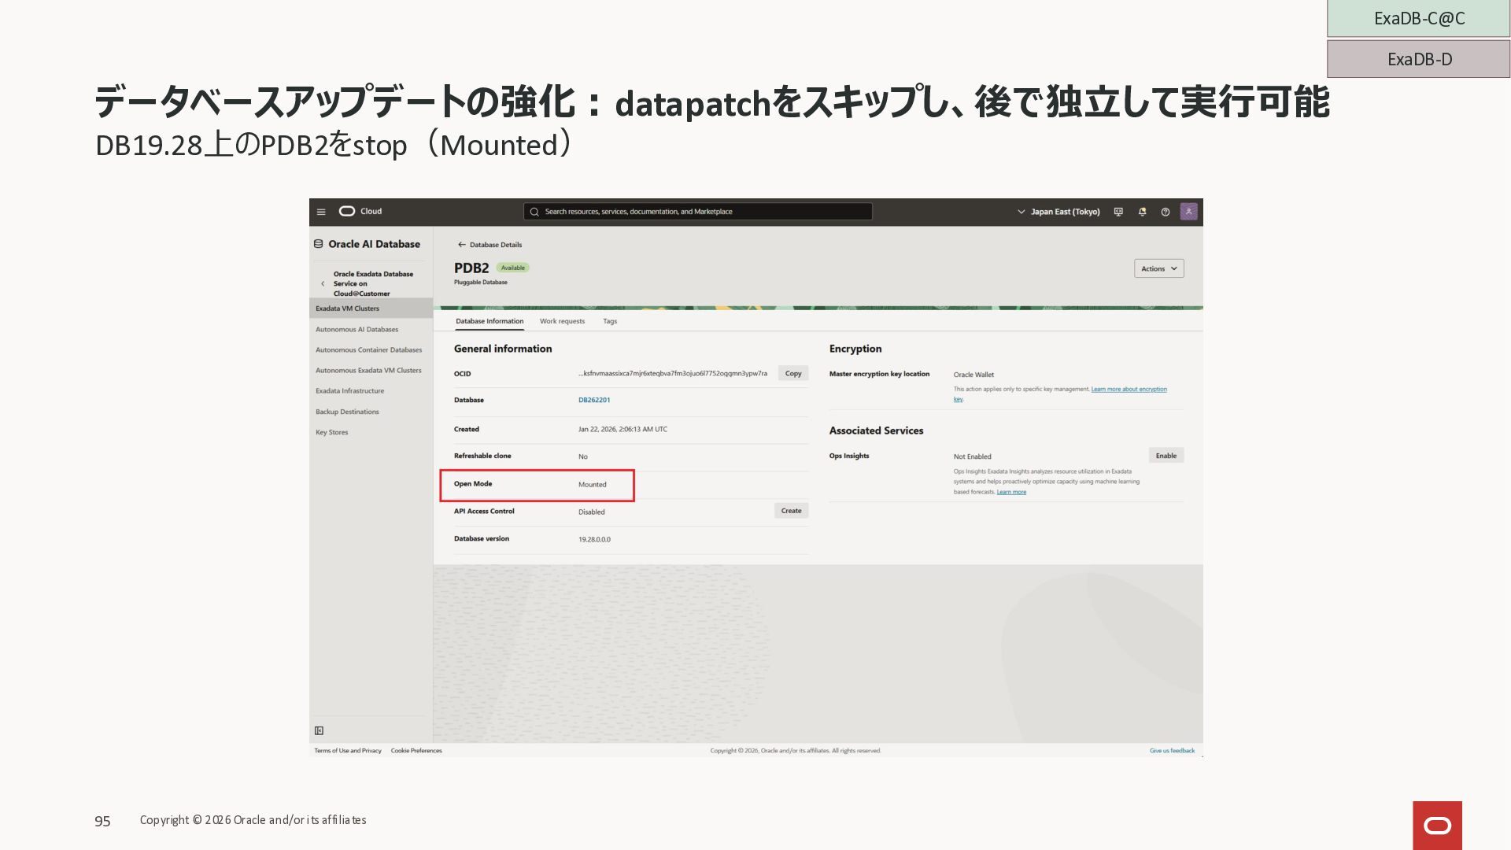Open the hamburger navigation menu
The width and height of the screenshot is (1511, 850).
pos(321,212)
